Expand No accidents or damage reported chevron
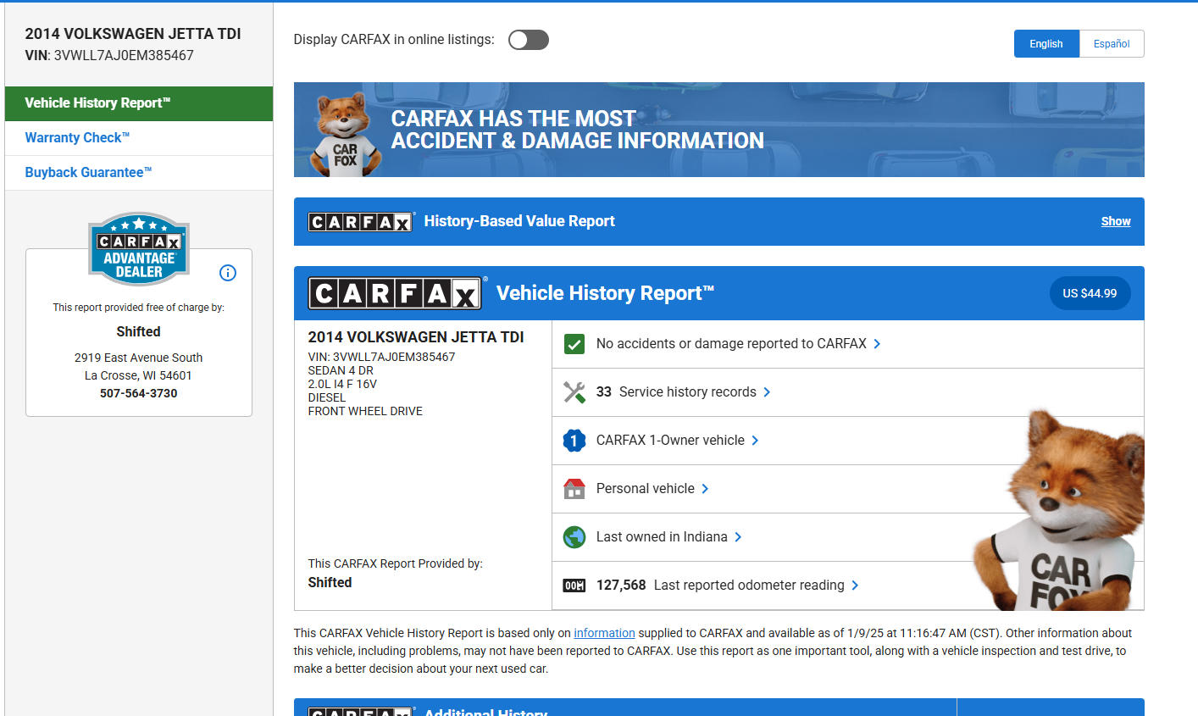Image resolution: width=1198 pixels, height=716 pixels. 877,344
